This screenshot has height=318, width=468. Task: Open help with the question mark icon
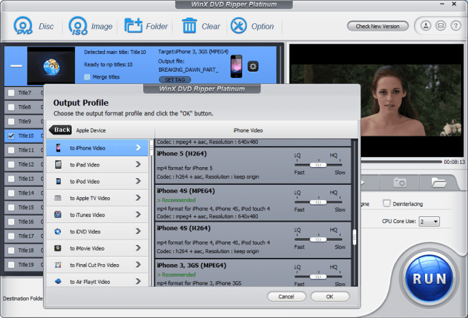pyautogui.click(x=456, y=26)
